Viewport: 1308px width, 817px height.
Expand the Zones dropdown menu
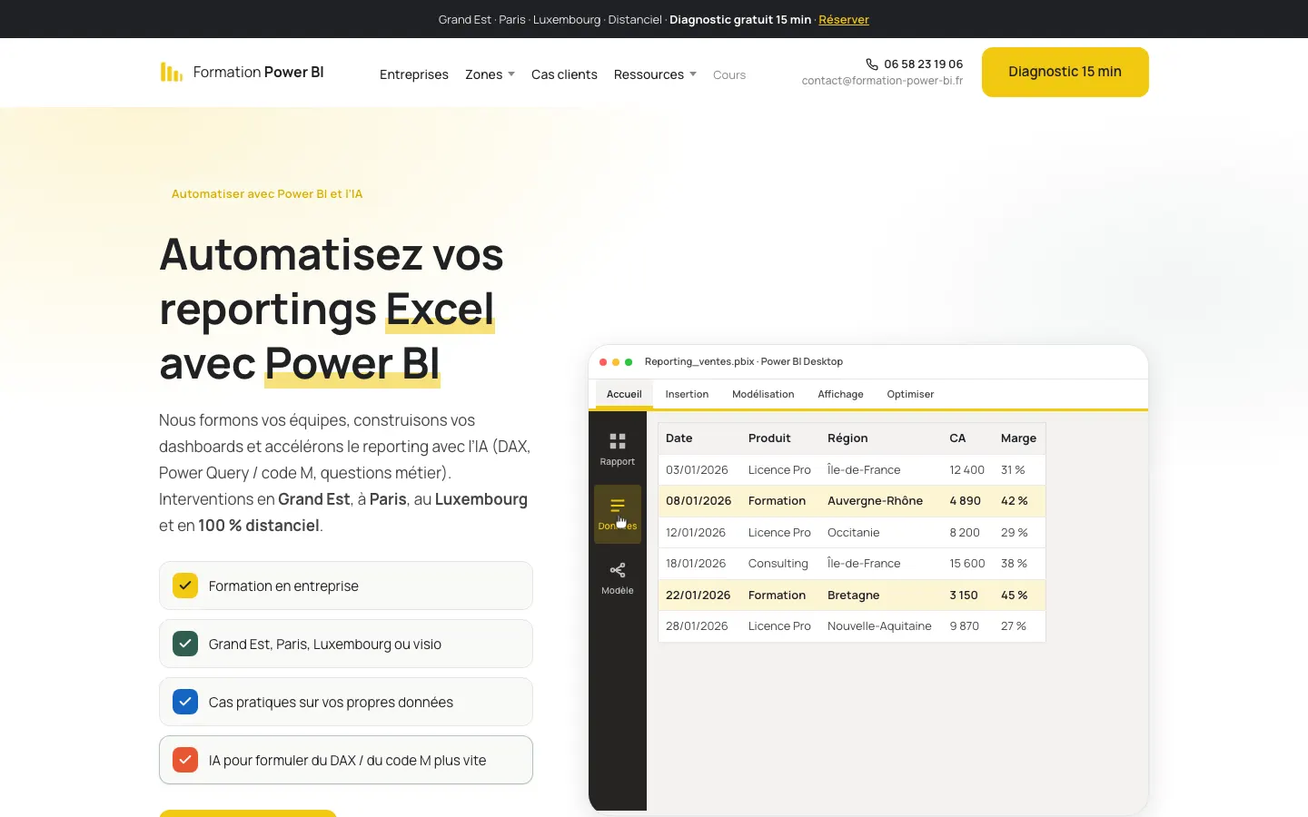click(x=490, y=74)
